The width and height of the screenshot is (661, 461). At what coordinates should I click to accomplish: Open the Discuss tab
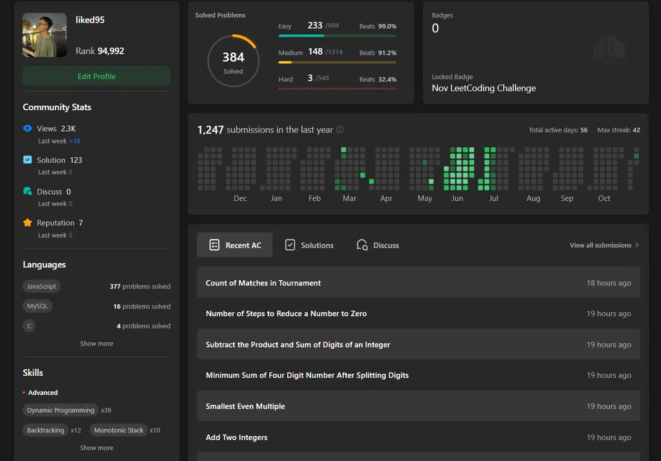tap(378, 245)
